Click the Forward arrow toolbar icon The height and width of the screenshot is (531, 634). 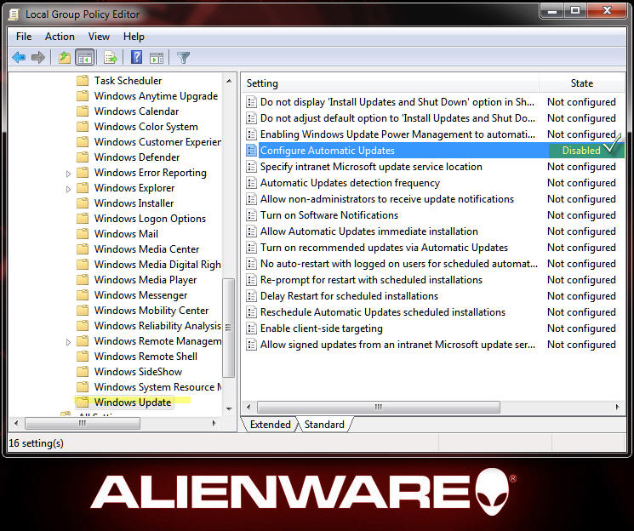click(38, 58)
